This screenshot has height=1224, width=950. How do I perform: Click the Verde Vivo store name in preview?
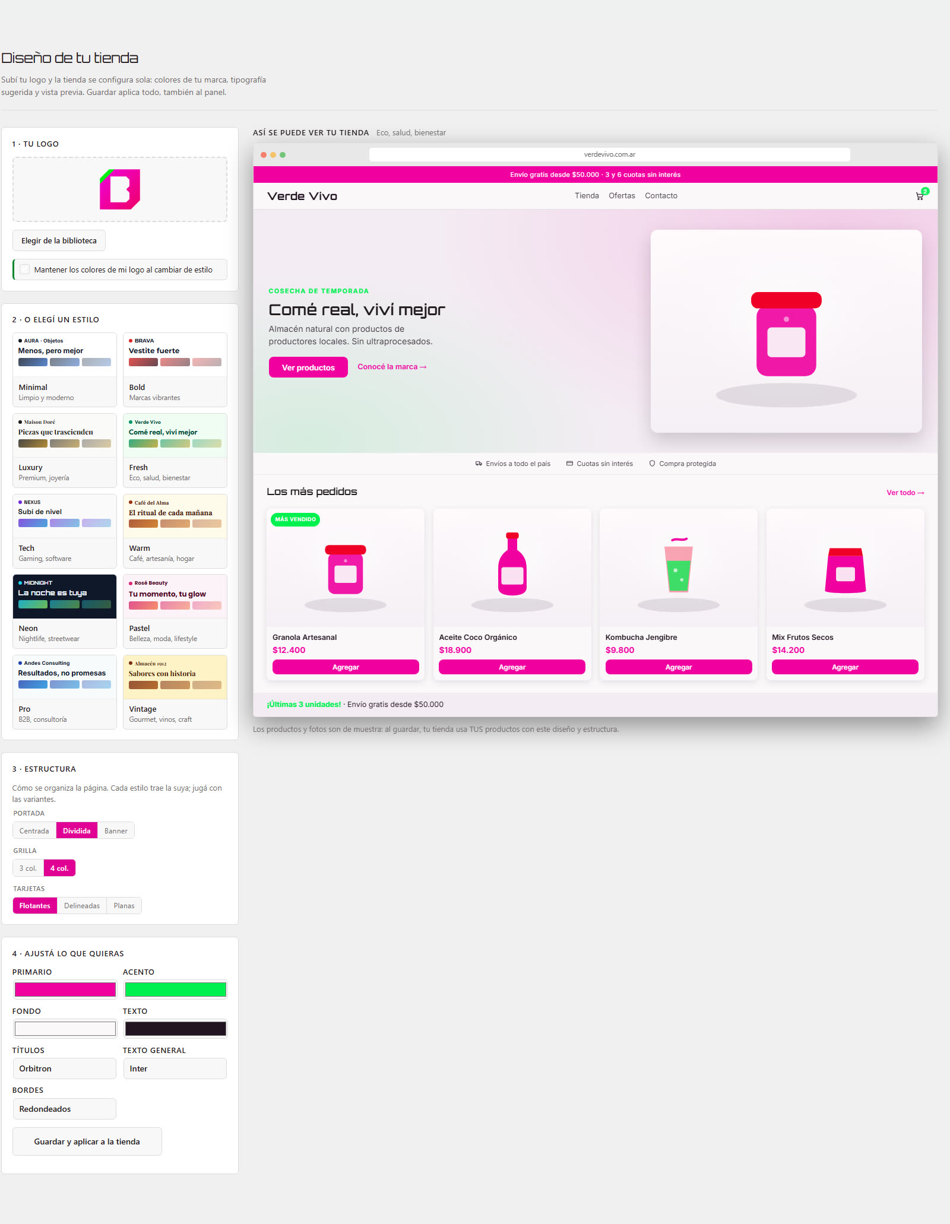302,196
